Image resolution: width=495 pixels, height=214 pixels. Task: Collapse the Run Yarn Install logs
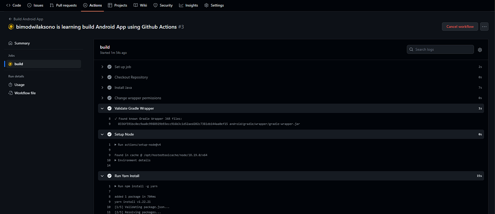tap(102, 175)
